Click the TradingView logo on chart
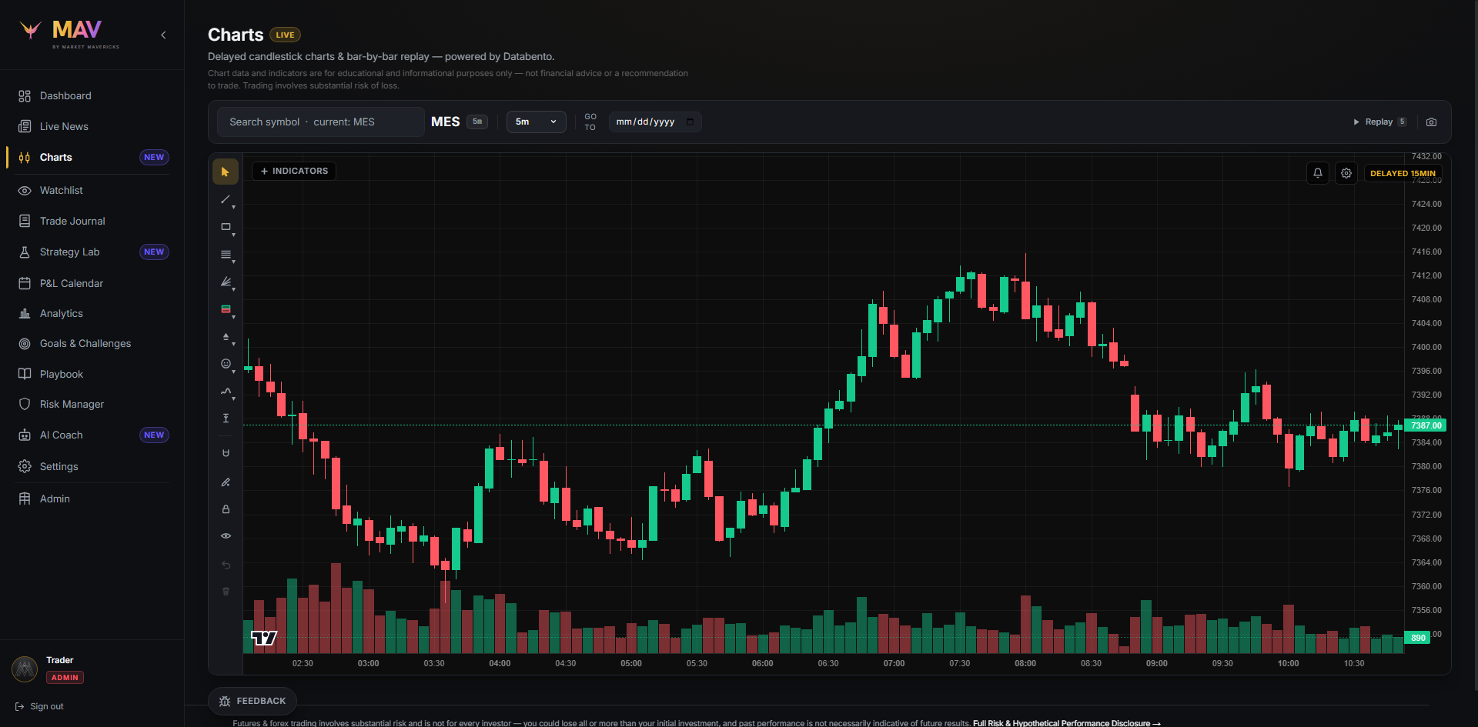1478x727 pixels. pyautogui.click(x=264, y=638)
